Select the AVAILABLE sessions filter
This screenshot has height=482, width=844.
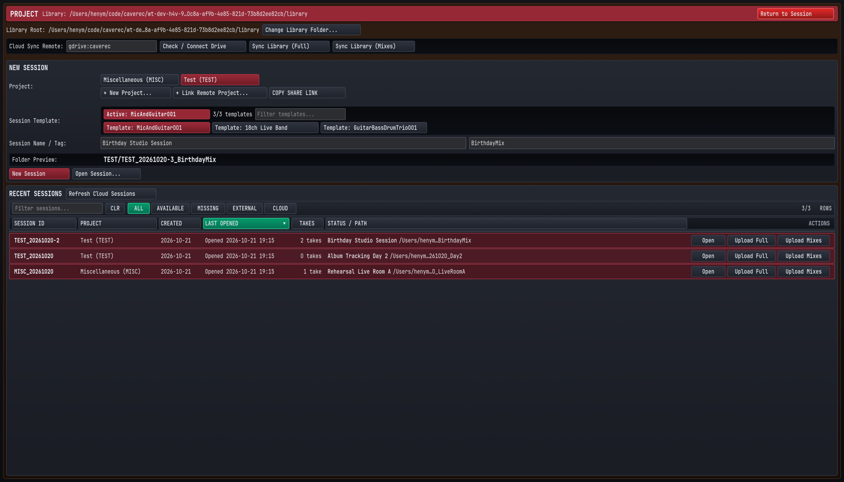[170, 208]
